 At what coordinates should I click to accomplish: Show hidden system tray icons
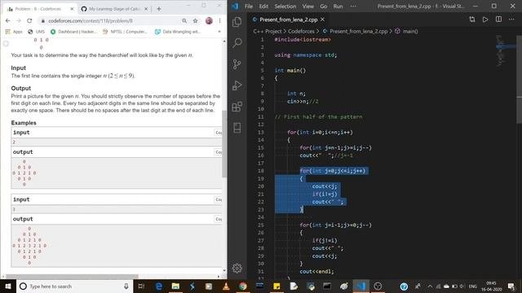(430, 286)
